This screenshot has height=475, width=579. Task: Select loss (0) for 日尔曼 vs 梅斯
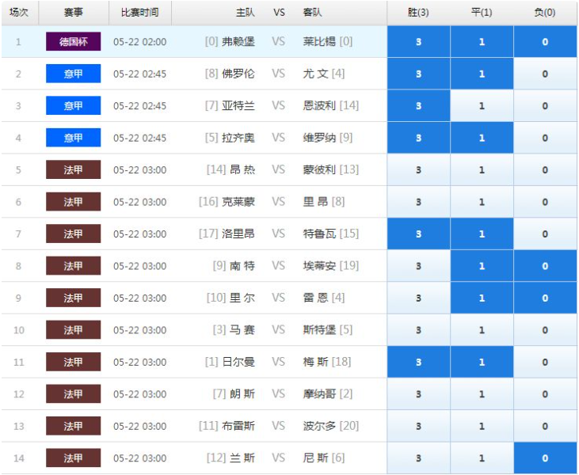(x=545, y=362)
